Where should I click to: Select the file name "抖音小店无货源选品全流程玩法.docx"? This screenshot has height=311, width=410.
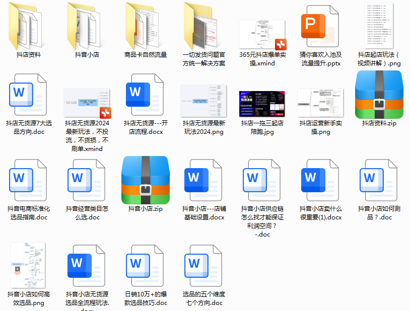[x=87, y=301]
